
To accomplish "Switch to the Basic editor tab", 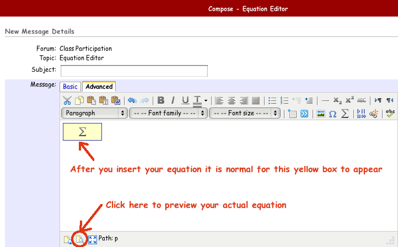I will tap(70, 87).
